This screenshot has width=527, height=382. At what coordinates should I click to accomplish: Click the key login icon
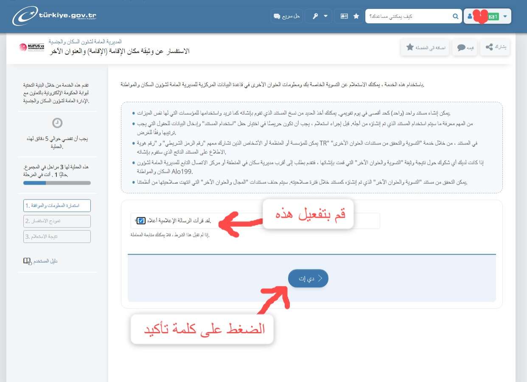pos(315,17)
